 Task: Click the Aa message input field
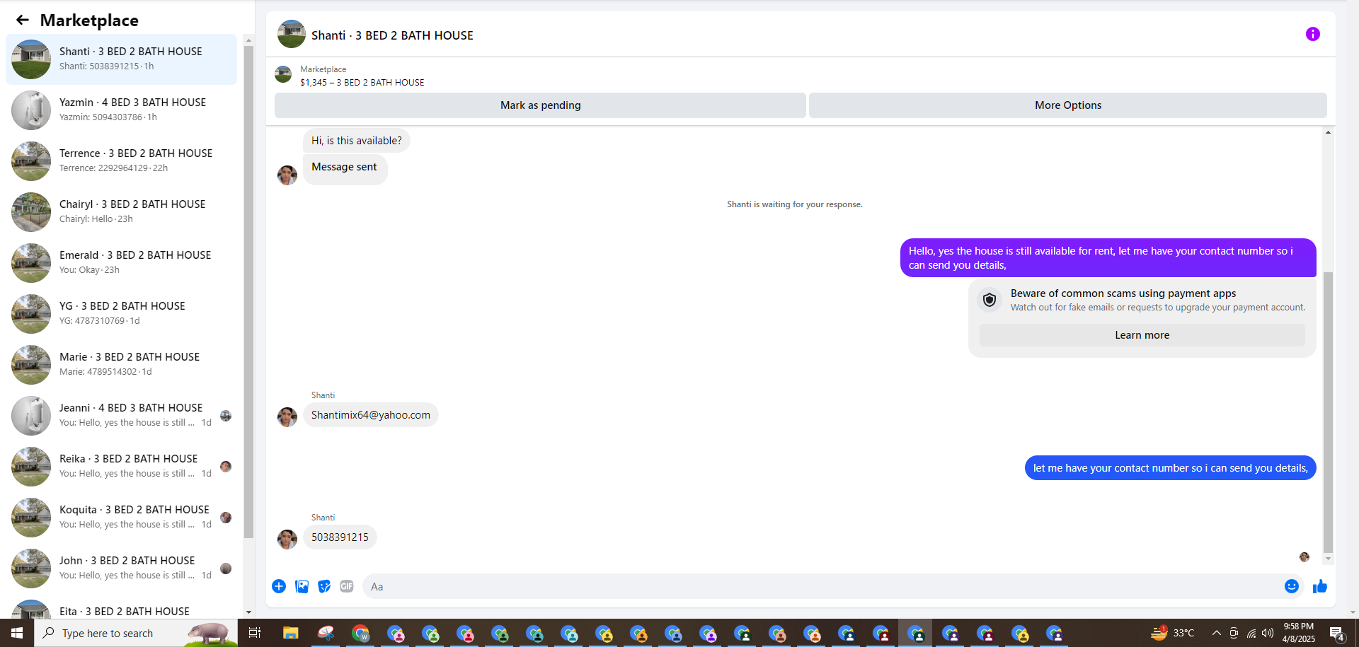(821, 586)
